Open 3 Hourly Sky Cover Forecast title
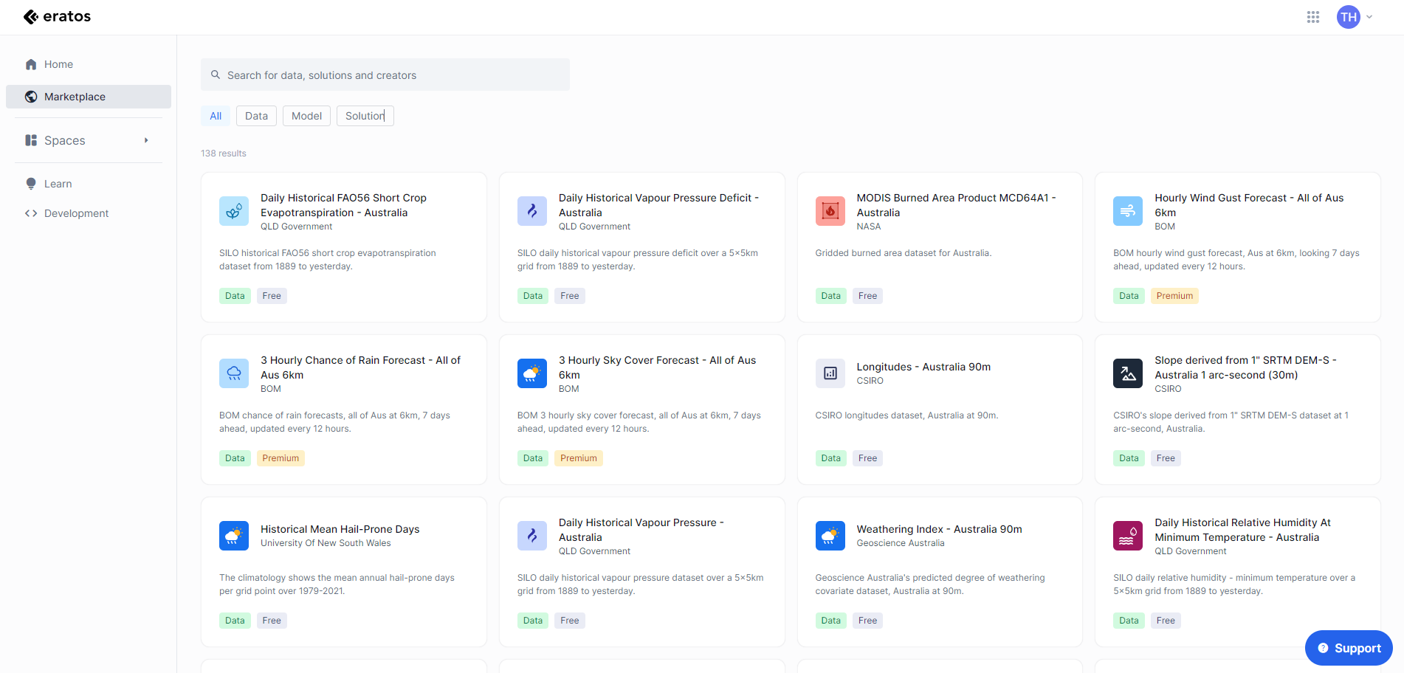 657,367
